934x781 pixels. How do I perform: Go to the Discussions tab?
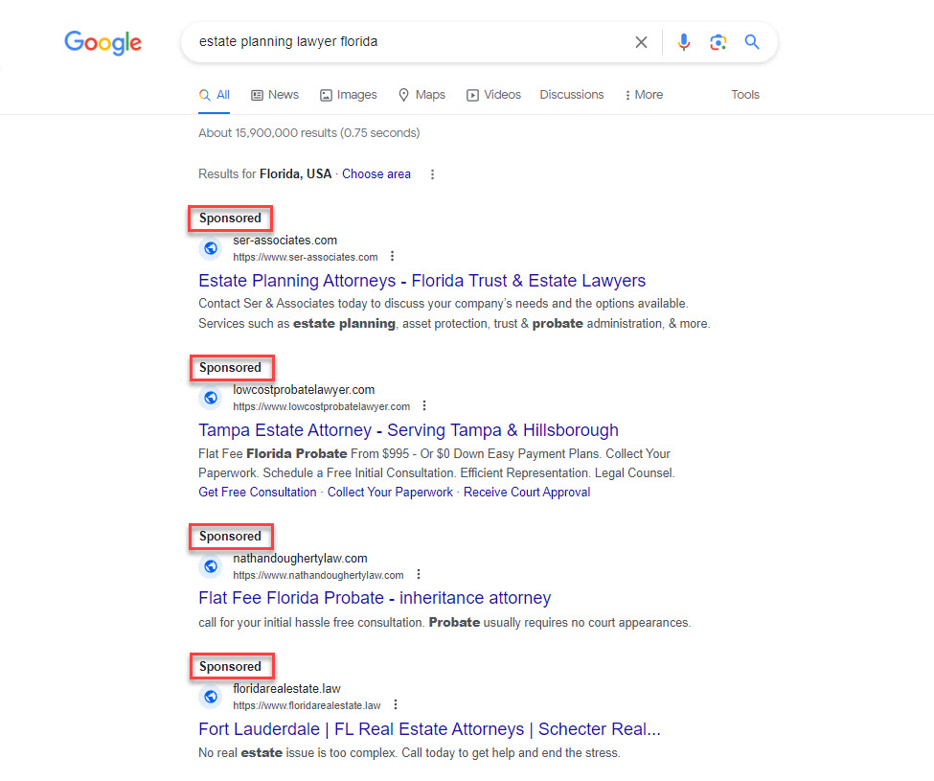pyautogui.click(x=572, y=95)
